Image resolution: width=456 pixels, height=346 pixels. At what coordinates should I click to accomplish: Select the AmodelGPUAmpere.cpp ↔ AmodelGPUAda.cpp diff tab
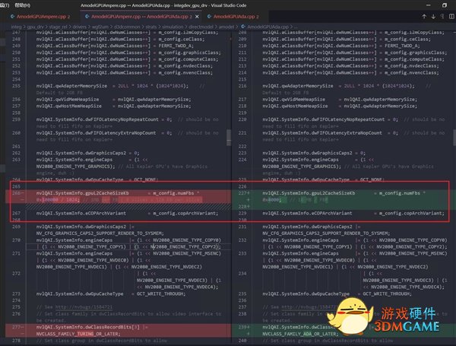coord(141,17)
